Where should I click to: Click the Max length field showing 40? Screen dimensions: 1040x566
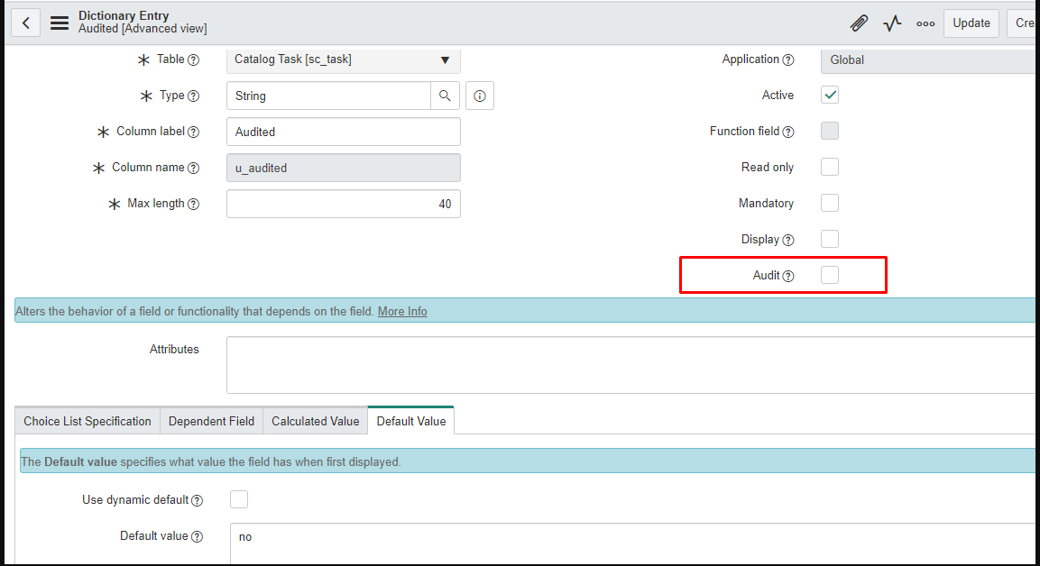click(x=344, y=204)
